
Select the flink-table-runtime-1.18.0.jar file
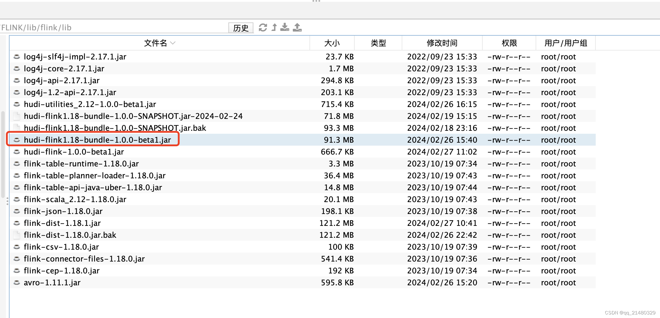tap(81, 163)
